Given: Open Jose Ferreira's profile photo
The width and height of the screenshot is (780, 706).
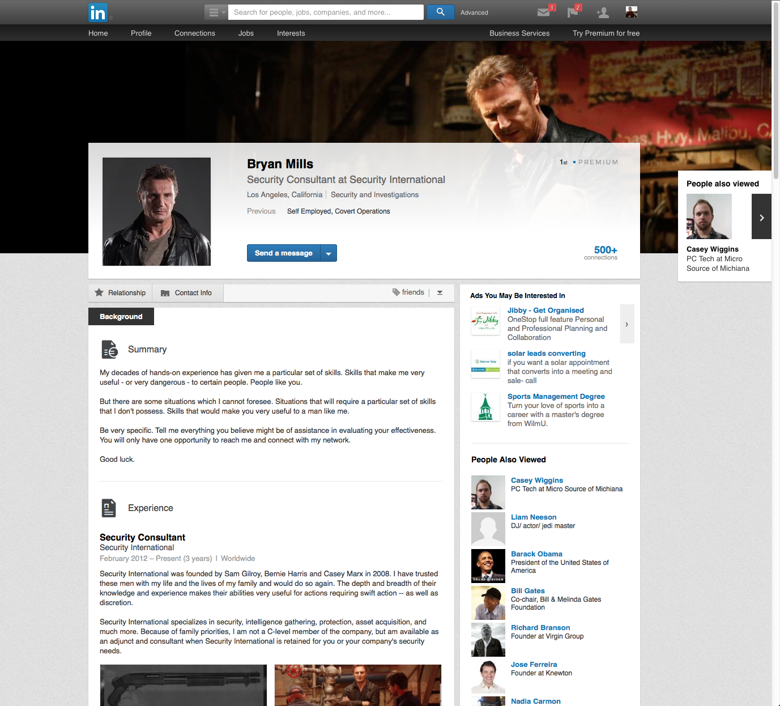Looking at the screenshot, I should pyautogui.click(x=488, y=677).
